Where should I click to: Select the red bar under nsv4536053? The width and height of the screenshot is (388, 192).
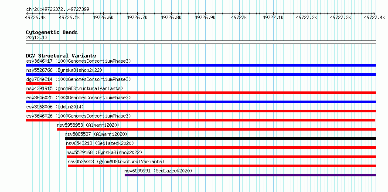222,166
